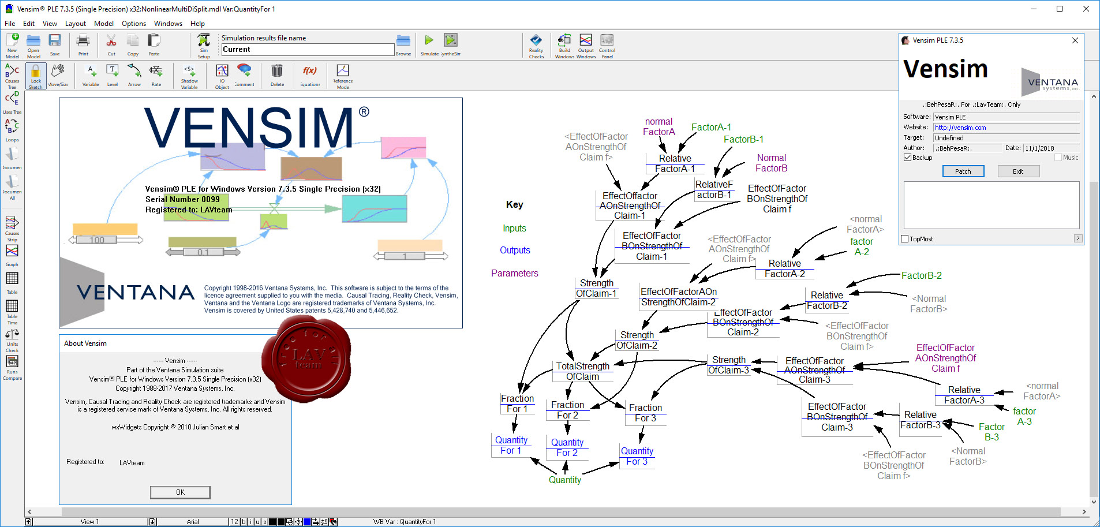Image resolution: width=1100 pixels, height=527 pixels.
Task: Cut the selection with the scissors icon
Action: point(111,45)
